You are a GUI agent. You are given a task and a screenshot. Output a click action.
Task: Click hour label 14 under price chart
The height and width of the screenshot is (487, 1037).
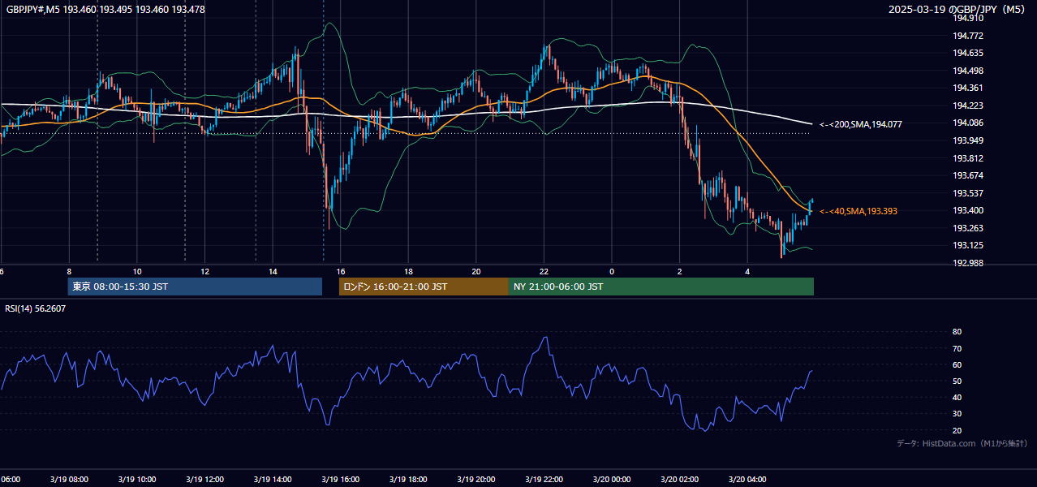pyautogui.click(x=273, y=271)
